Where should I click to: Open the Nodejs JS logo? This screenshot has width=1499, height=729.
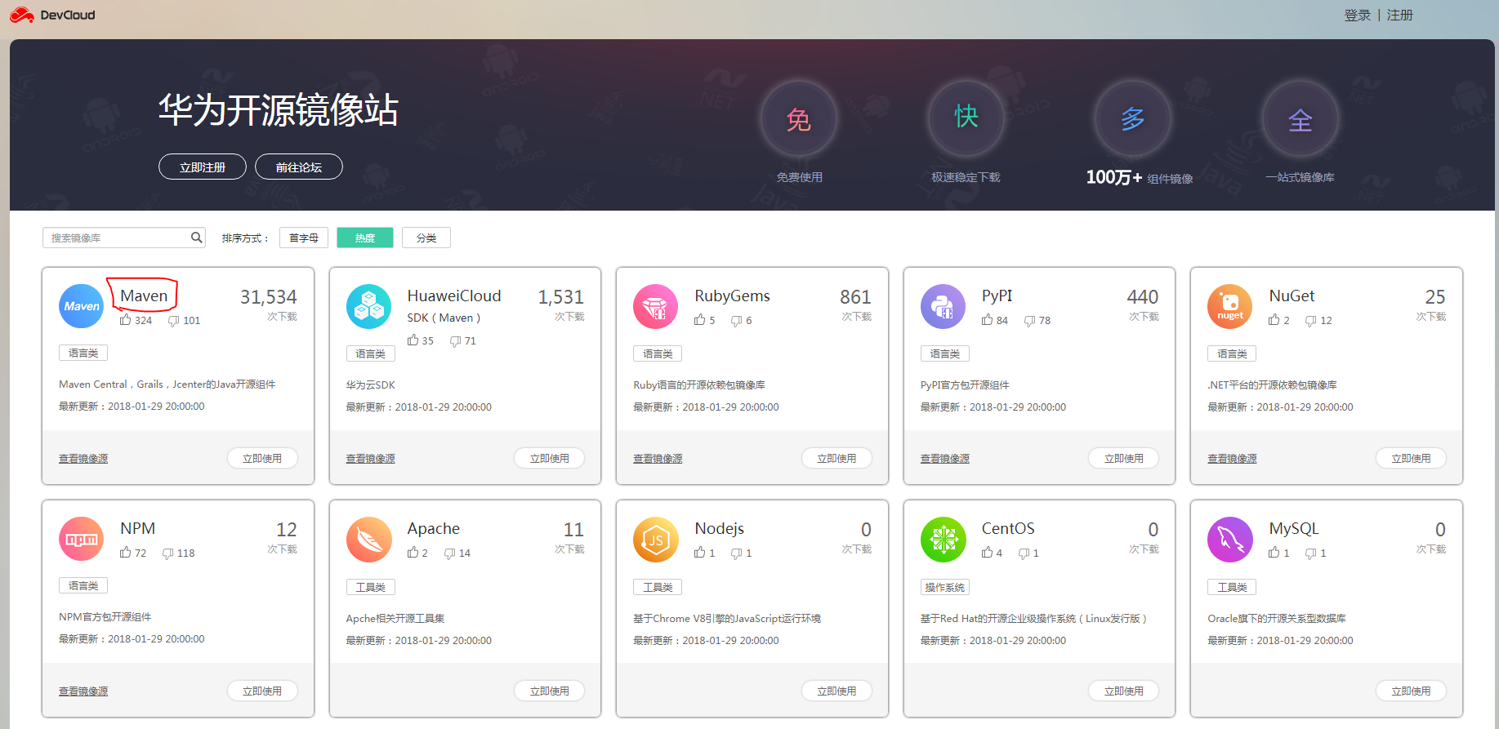[x=656, y=539]
